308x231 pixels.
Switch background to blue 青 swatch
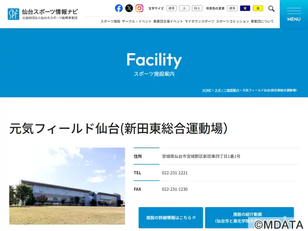pyautogui.click(x=245, y=8)
